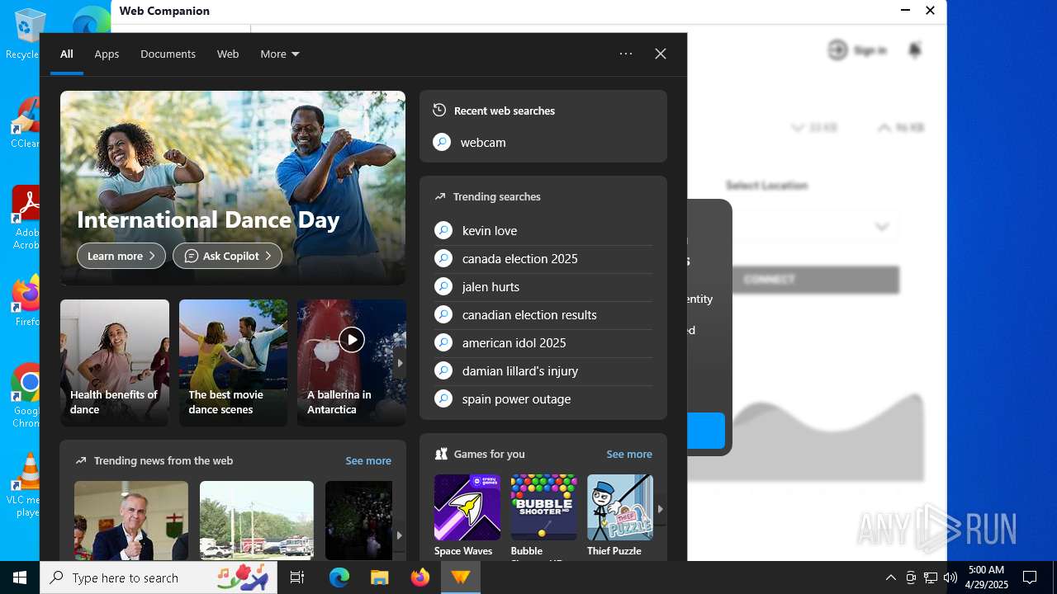
Task: Click the Windows Start button
Action: (x=20, y=577)
